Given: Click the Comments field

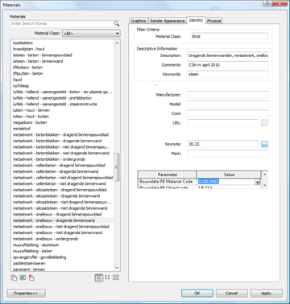Looking at the screenshot, I should pos(228,65).
